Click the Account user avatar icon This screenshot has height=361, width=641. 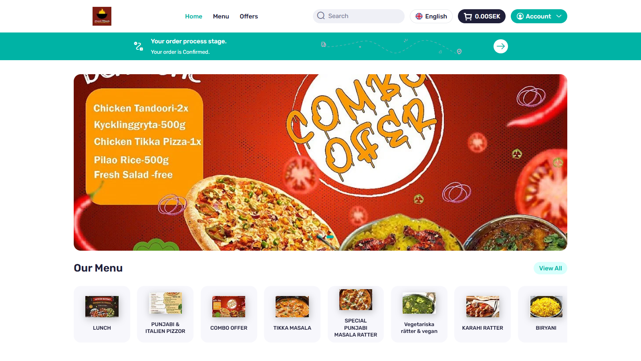click(520, 16)
